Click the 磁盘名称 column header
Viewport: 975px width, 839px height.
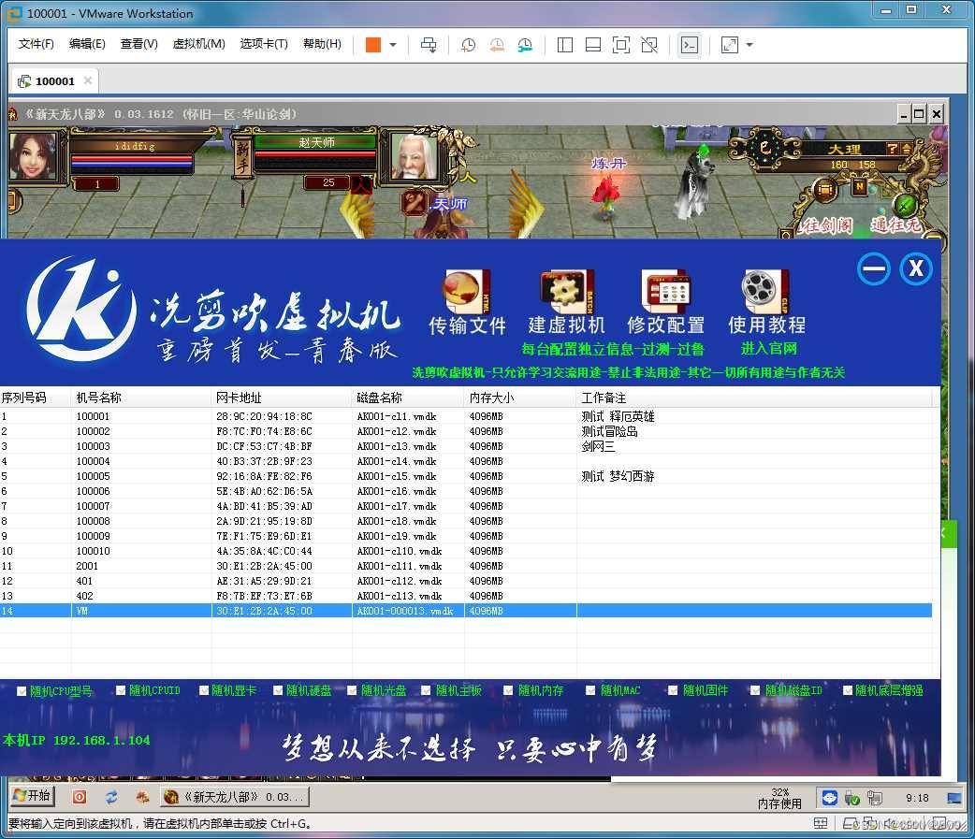(x=408, y=398)
